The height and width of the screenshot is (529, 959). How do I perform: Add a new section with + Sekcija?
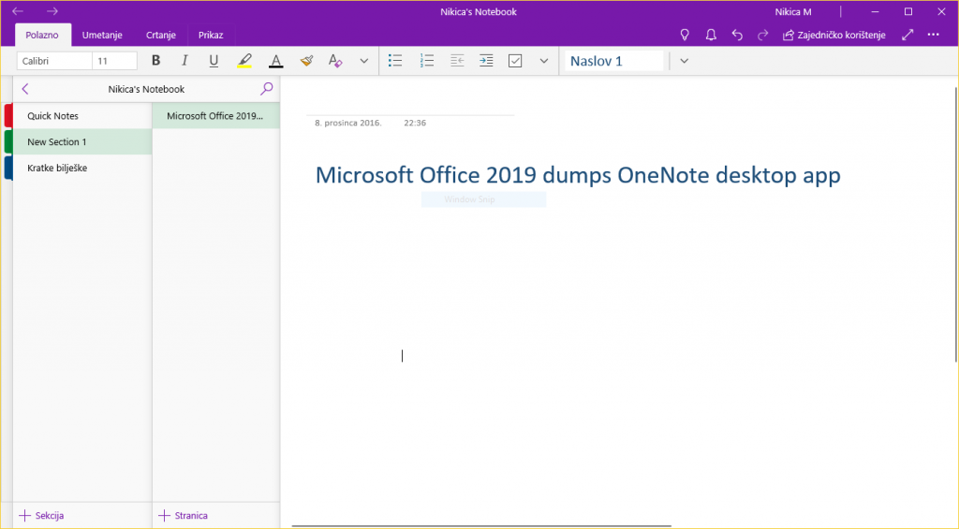[x=41, y=516]
